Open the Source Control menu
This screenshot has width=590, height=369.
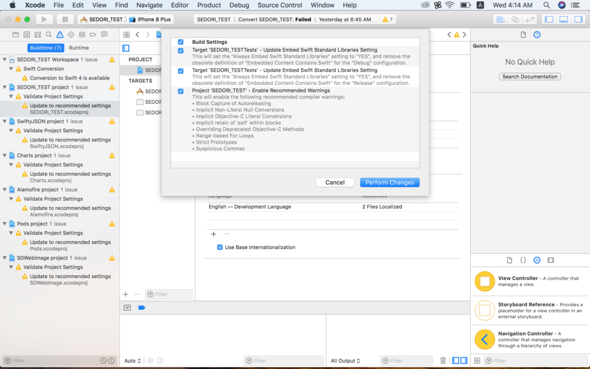(x=279, y=5)
